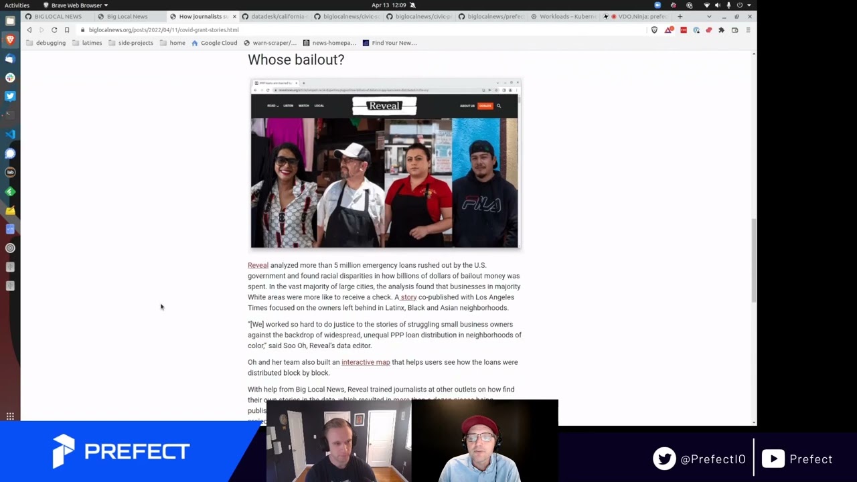Click the page vertical scrollbar thumb
This screenshot has height=482, width=857.
tap(754, 260)
